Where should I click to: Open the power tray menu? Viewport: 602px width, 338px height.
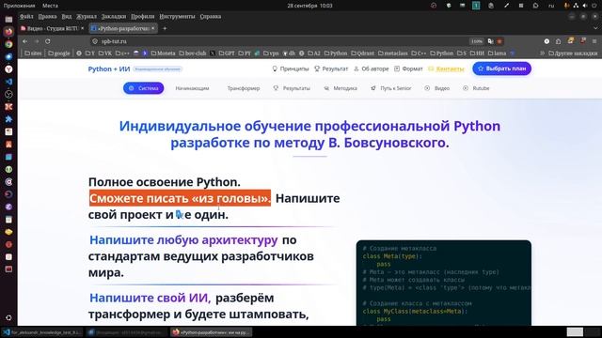click(594, 6)
